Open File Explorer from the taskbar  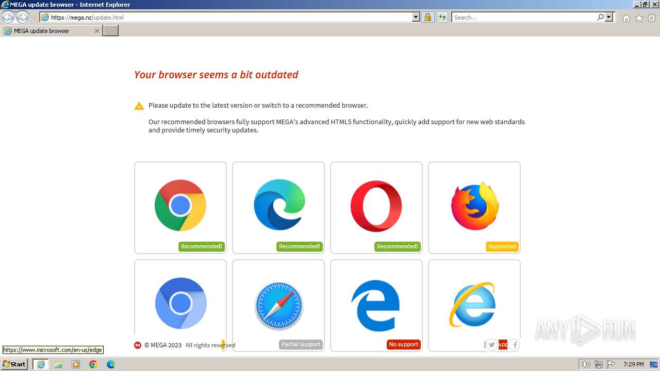click(58, 364)
